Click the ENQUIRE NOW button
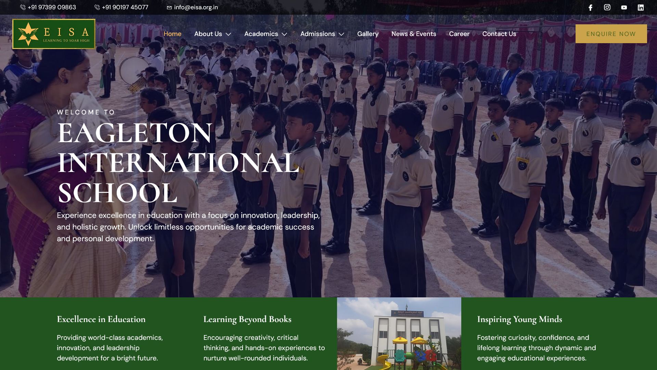657x370 pixels. (611, 34)
